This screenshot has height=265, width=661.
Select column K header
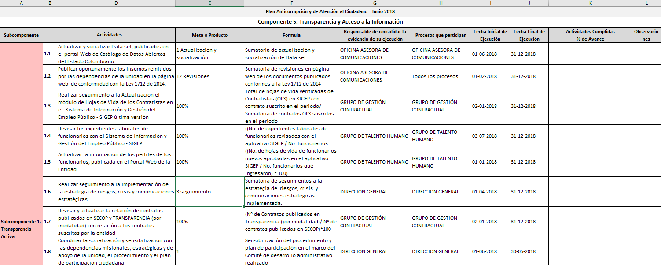[x=590, y=3]
